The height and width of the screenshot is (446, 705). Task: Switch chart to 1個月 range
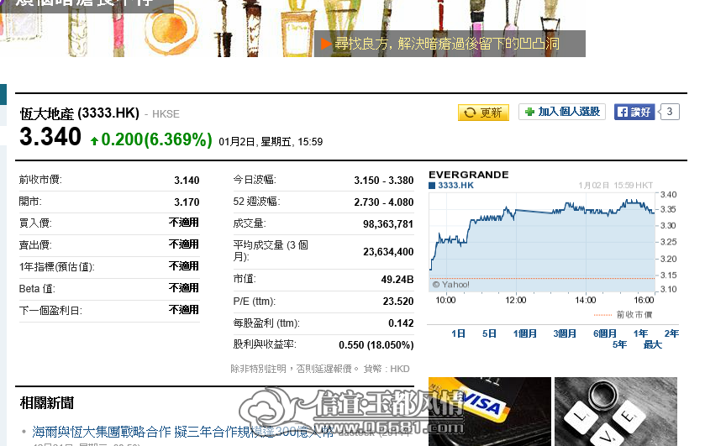[525, 333]
